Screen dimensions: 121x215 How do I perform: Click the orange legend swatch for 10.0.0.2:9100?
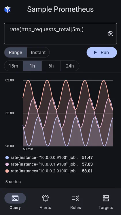coord(7,171)
